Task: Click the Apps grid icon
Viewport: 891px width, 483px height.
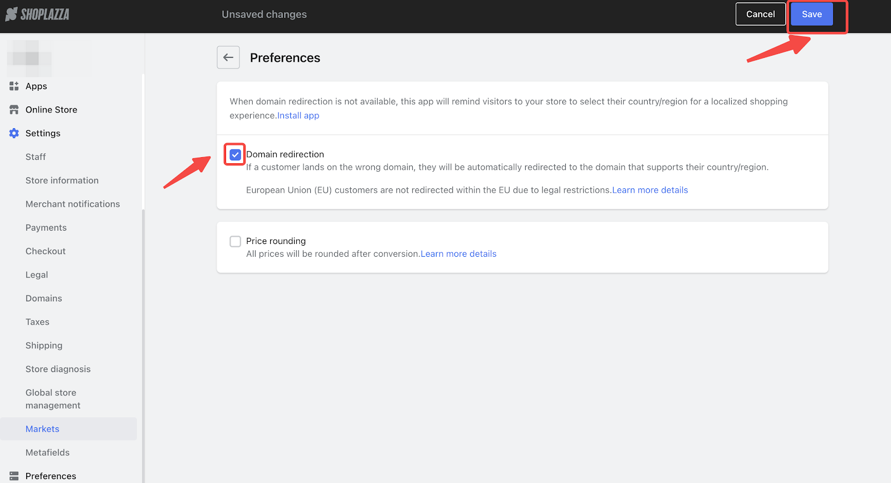Action: pyautogui.click(x=14, y=86)
